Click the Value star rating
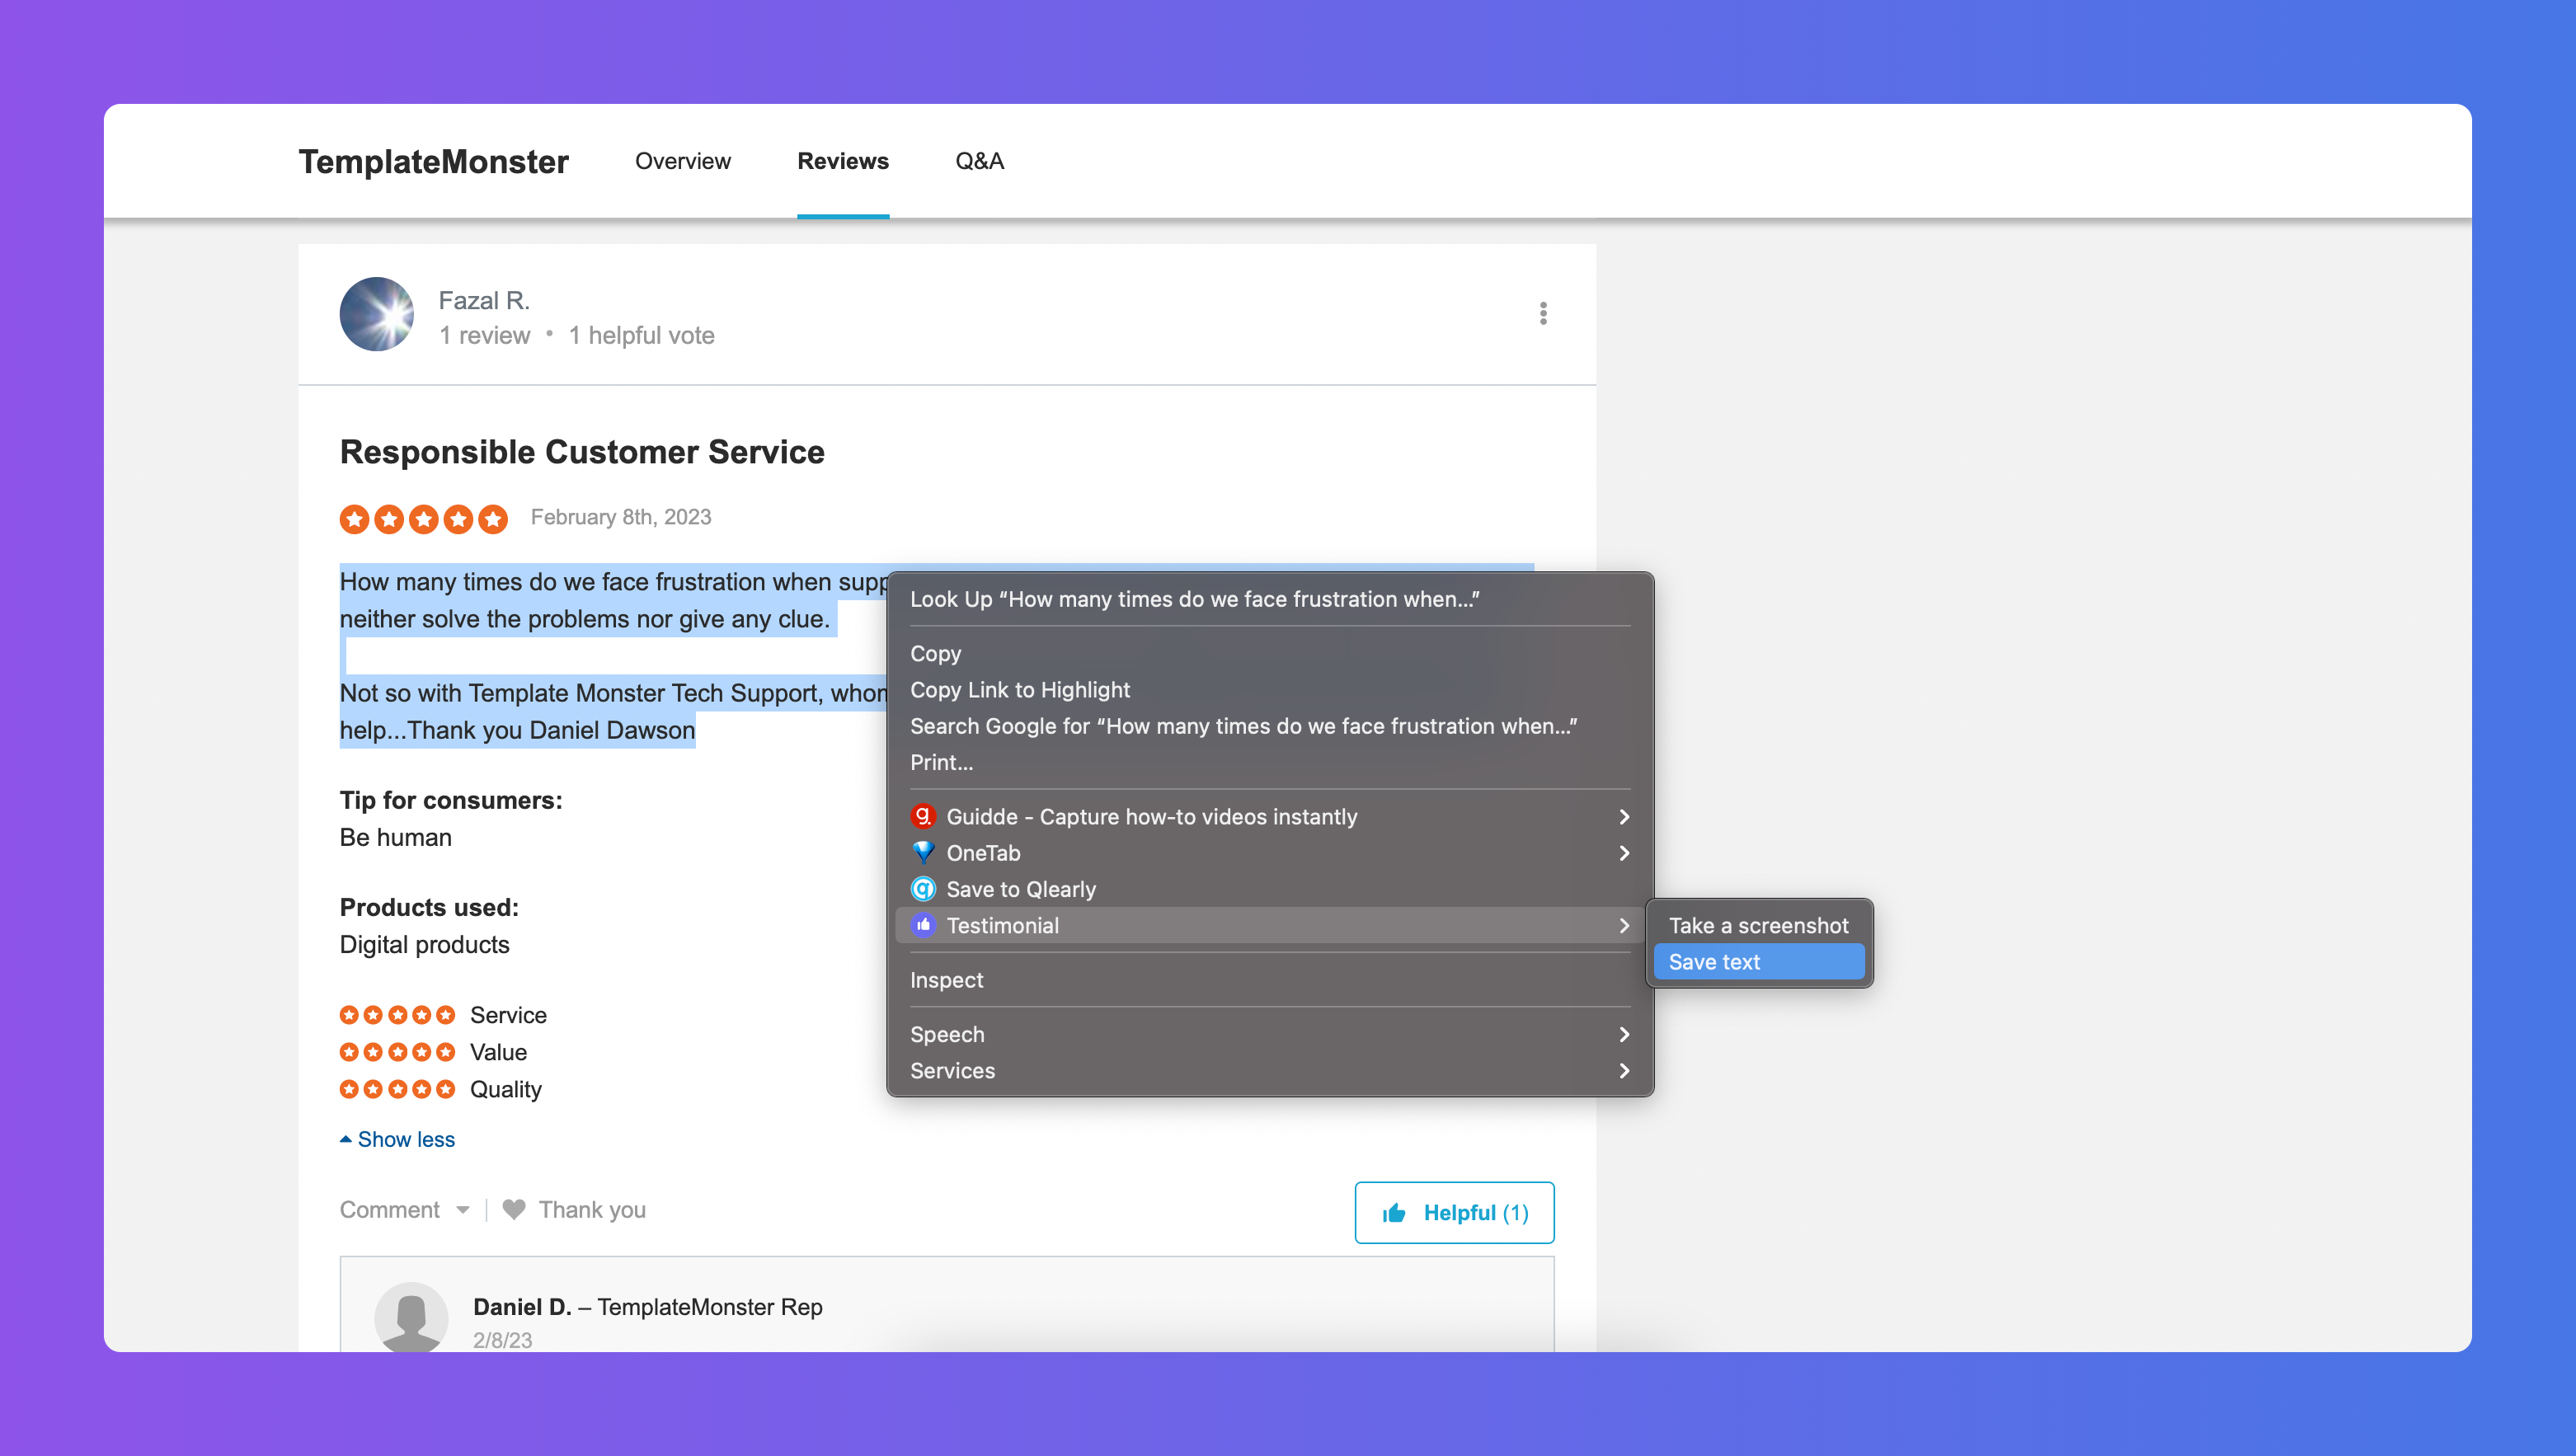Viewport: 2576px width, 1456px height. click(397, 1052)
